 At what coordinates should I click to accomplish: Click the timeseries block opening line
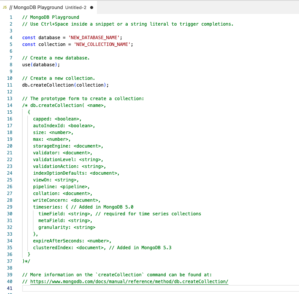[83, 207]
